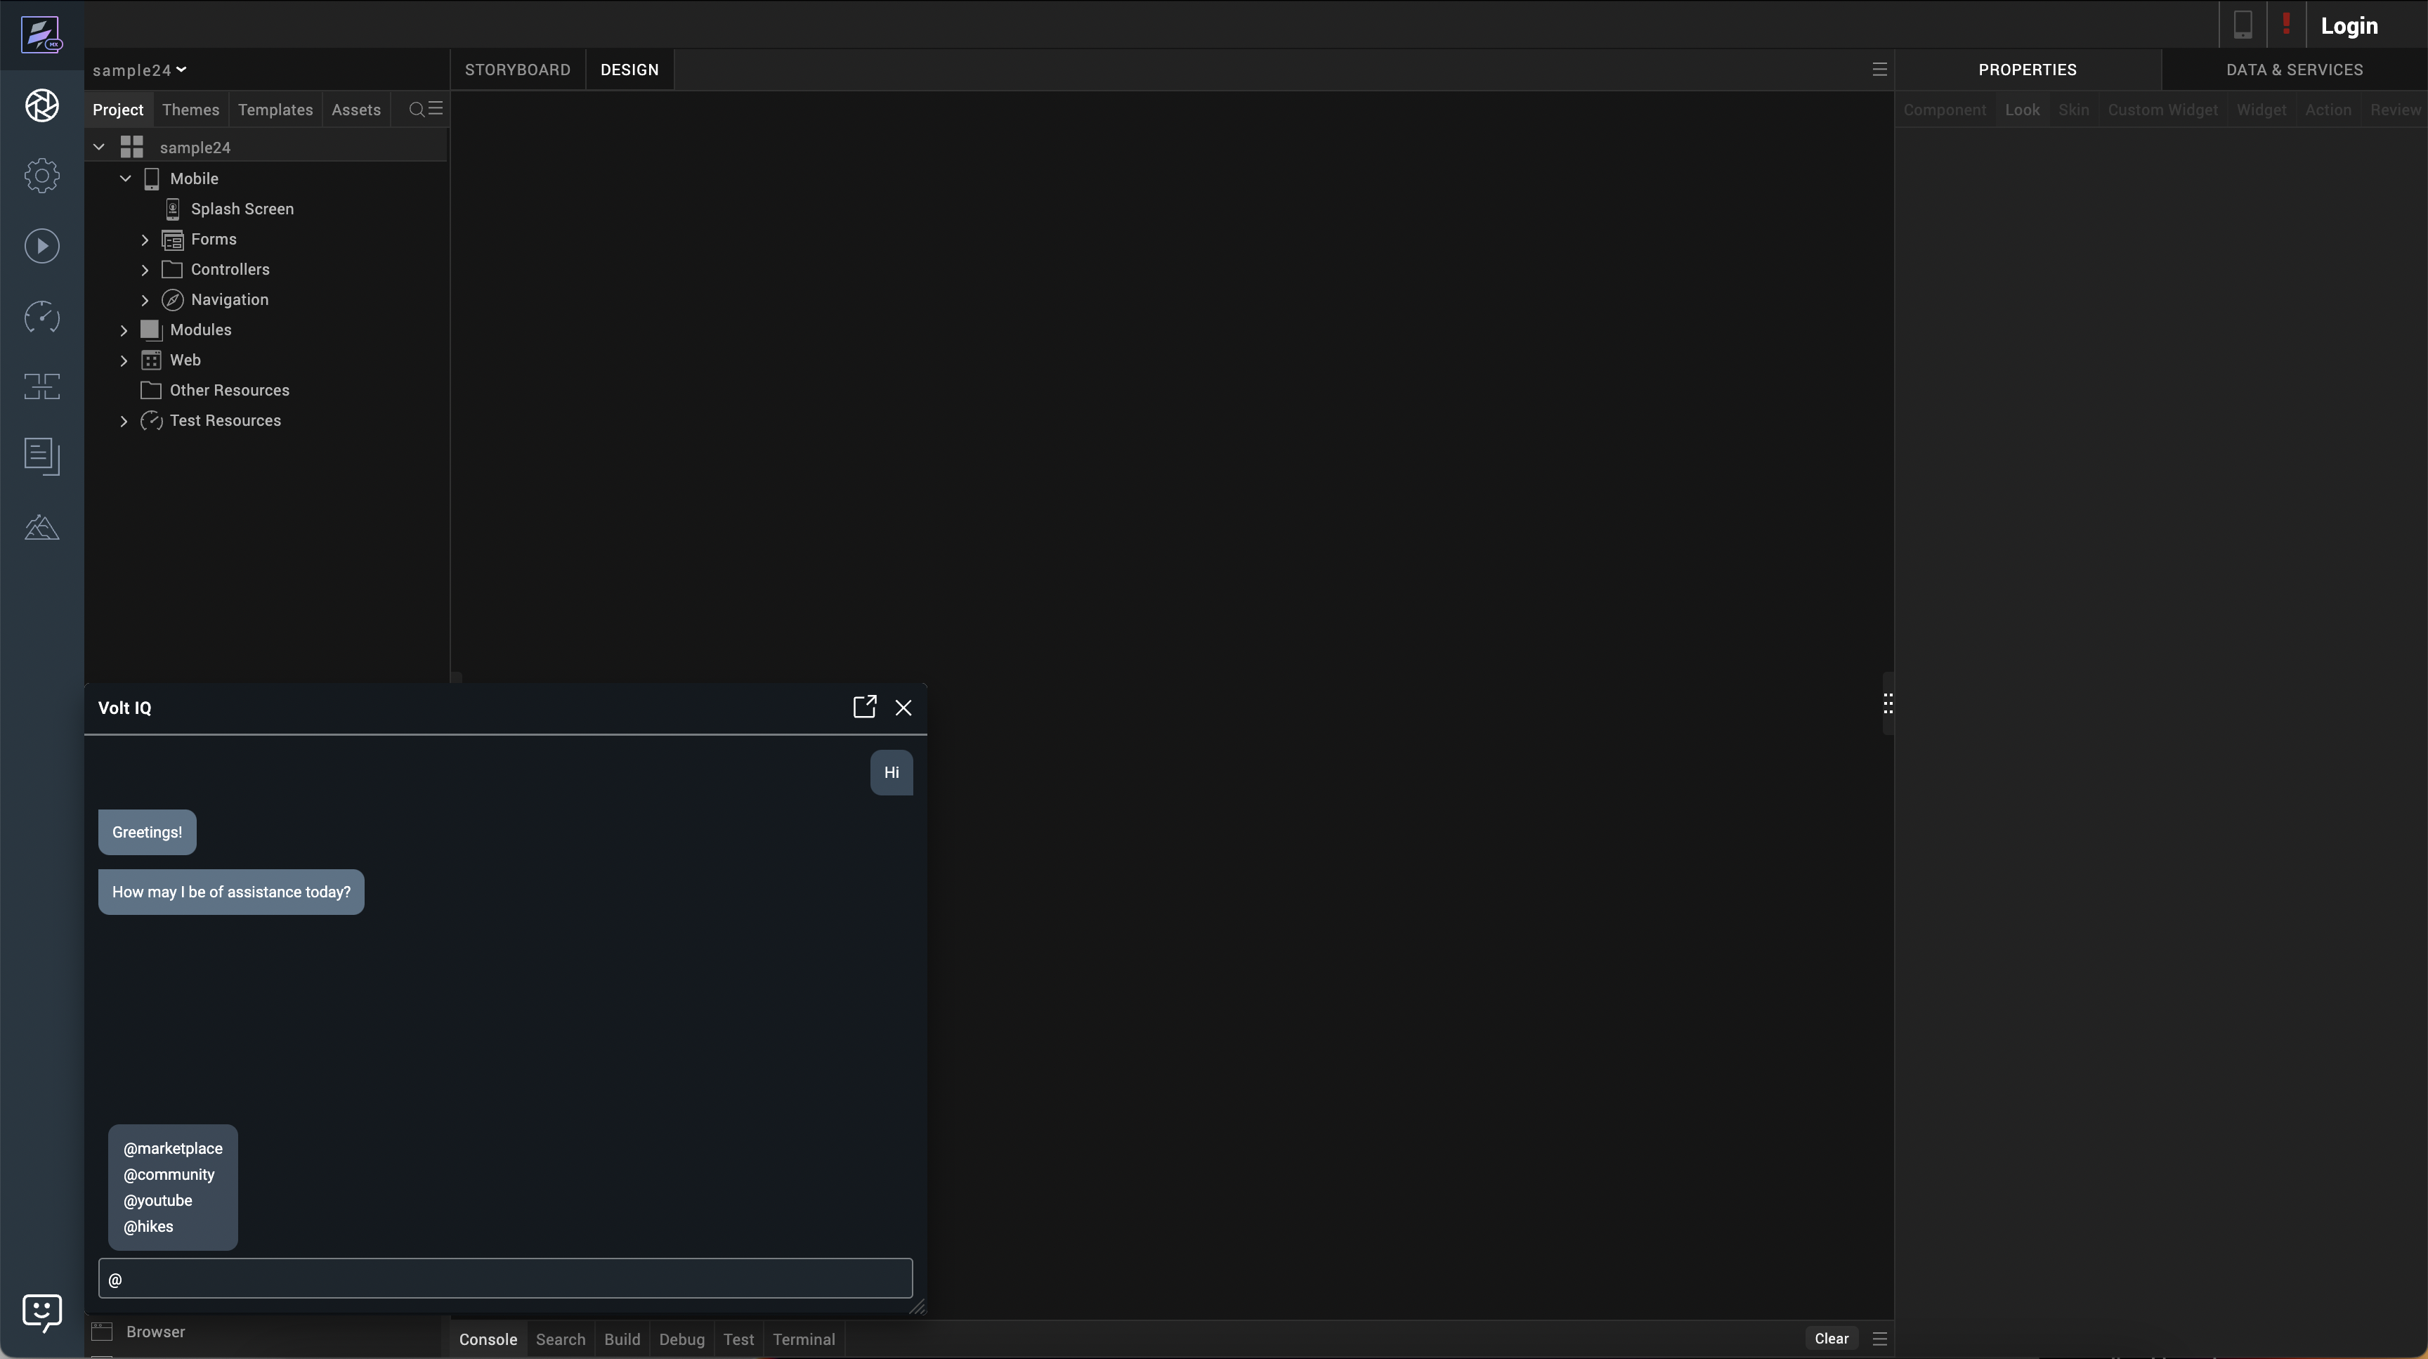
Task: Click the search icon in project panel
Action: pyautogui.click(x=416, y=110)
